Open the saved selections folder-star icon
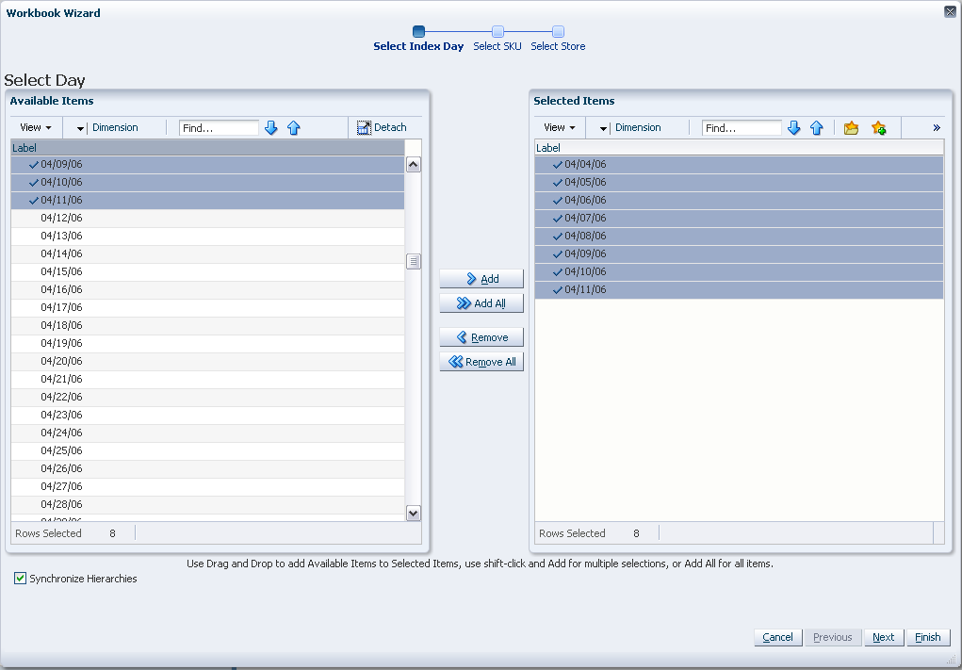The width and height of the screenshot is (962, 670). click(x=851, y=127)
